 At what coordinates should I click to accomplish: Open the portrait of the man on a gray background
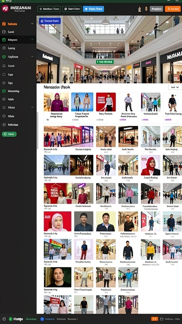point(83,221)
